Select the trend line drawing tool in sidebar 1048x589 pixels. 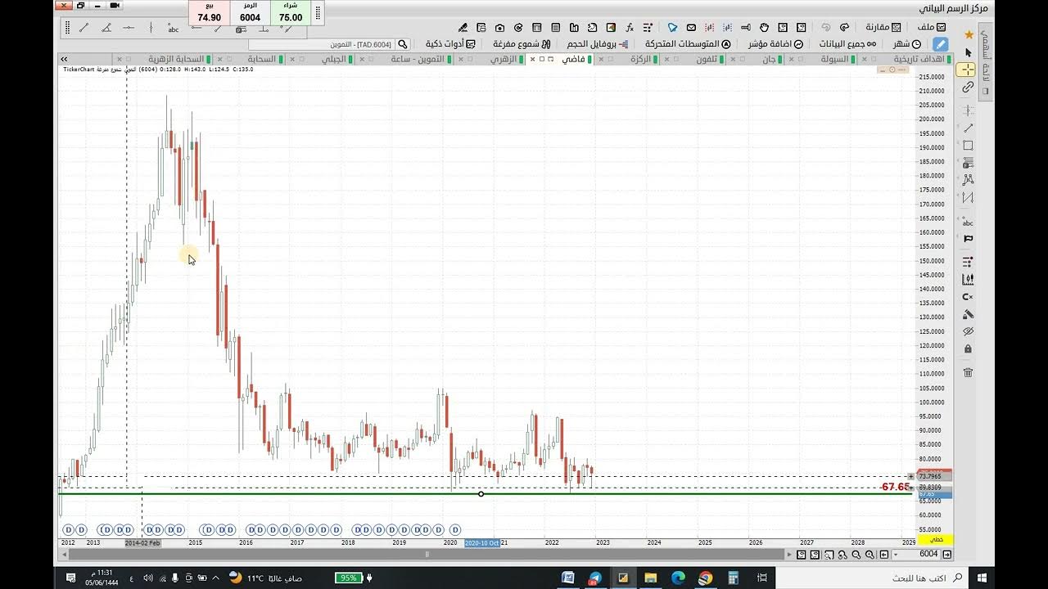[x=968, y=128]
